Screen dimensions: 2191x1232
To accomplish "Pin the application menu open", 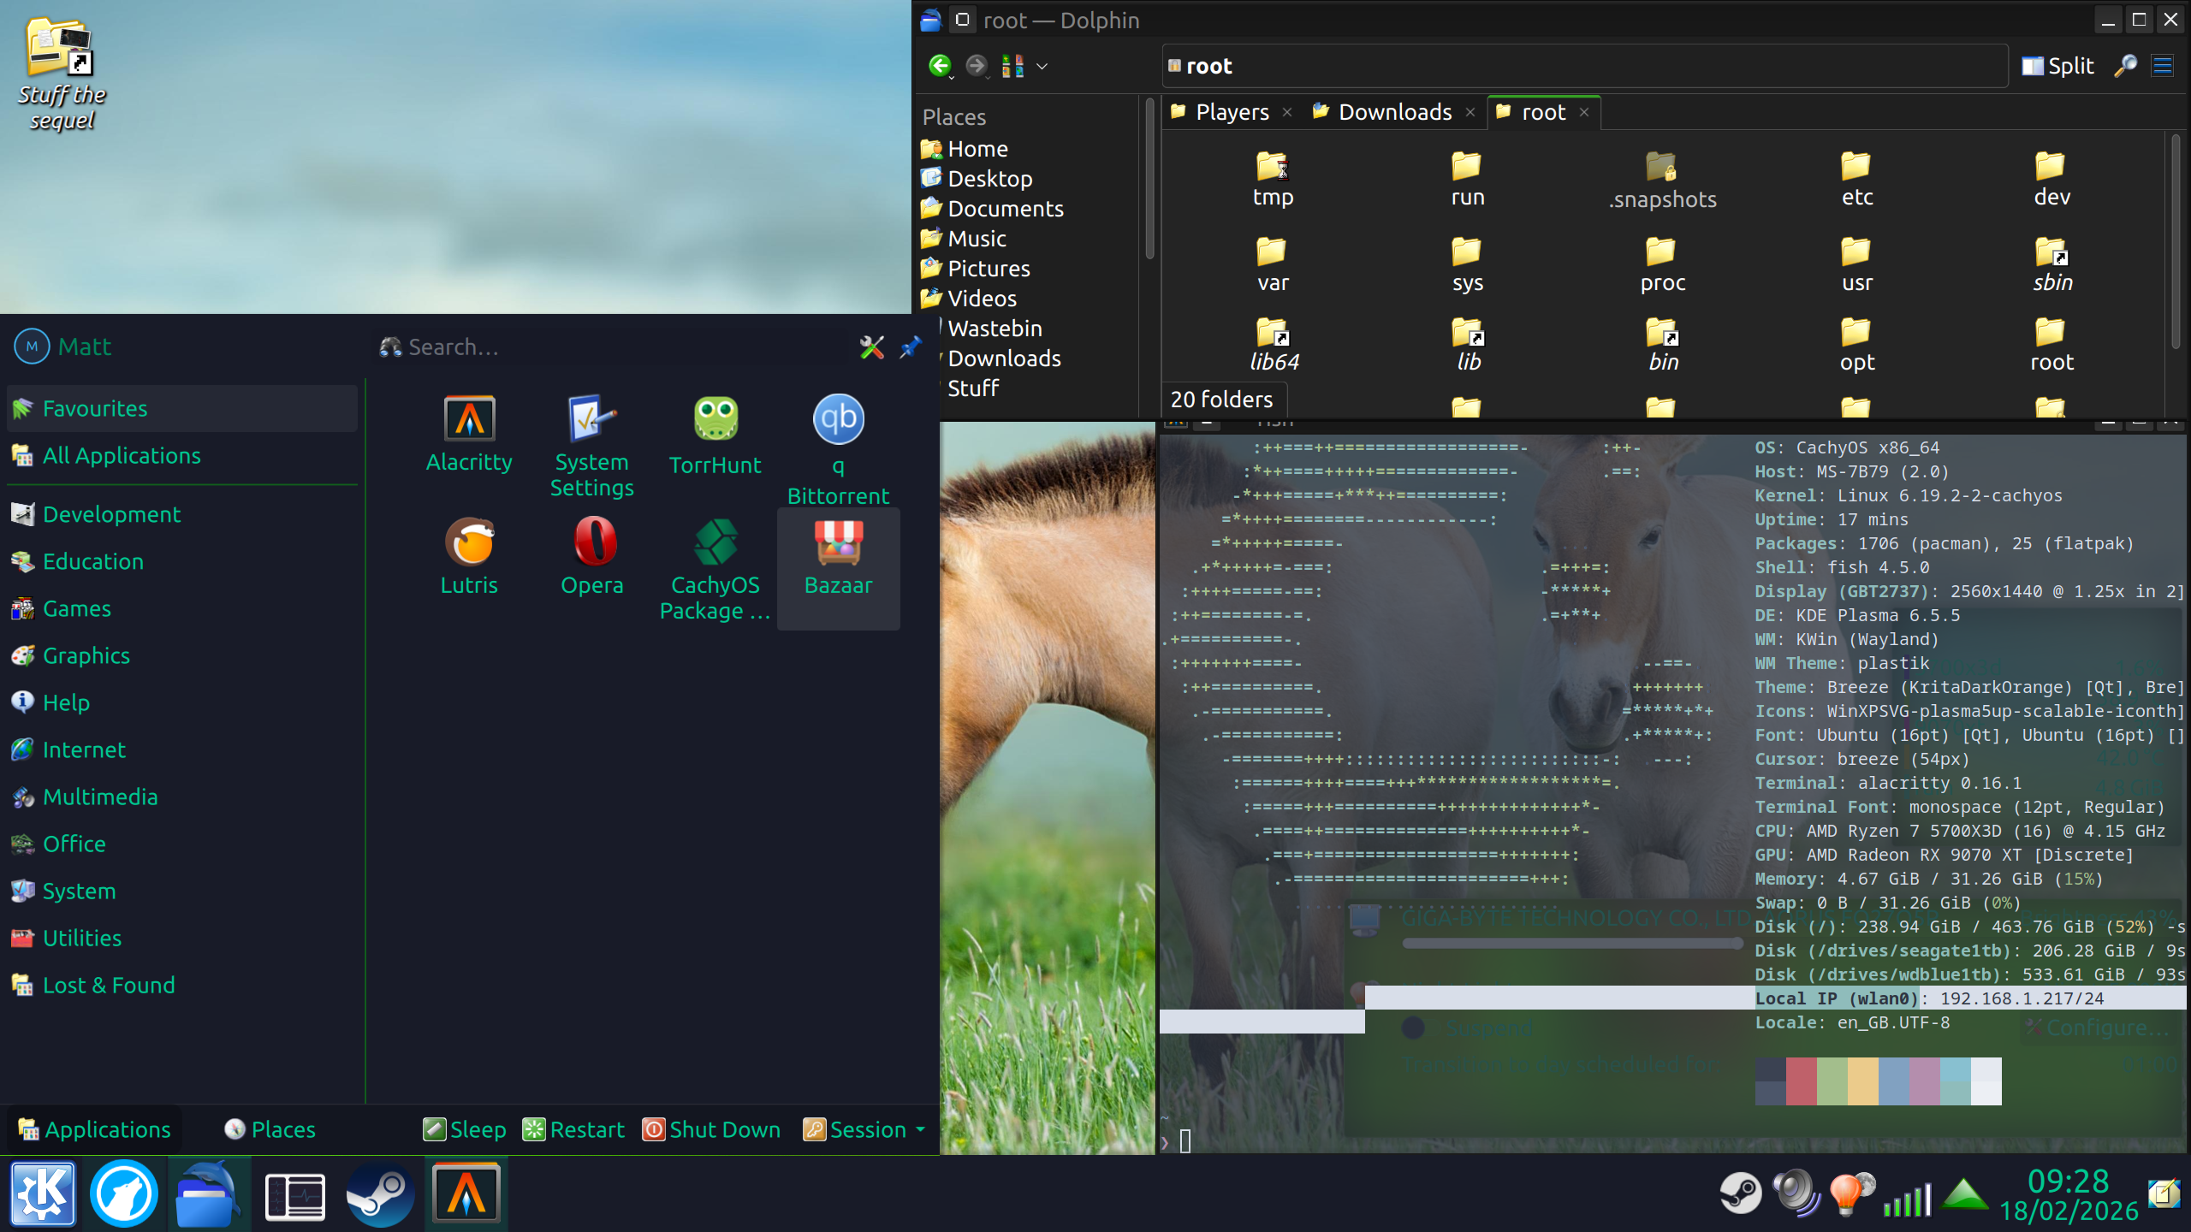I will click(911, 346).
